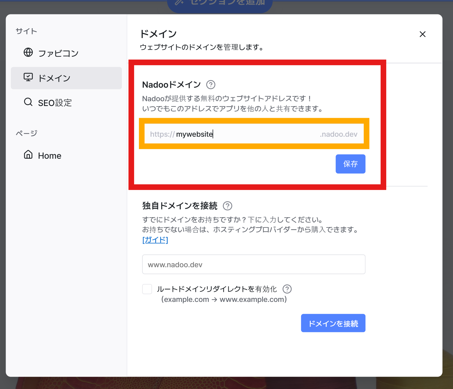Screen dimensions: 453x389
Task: Click the ドメインを接続 button
Action: [333, 323]
